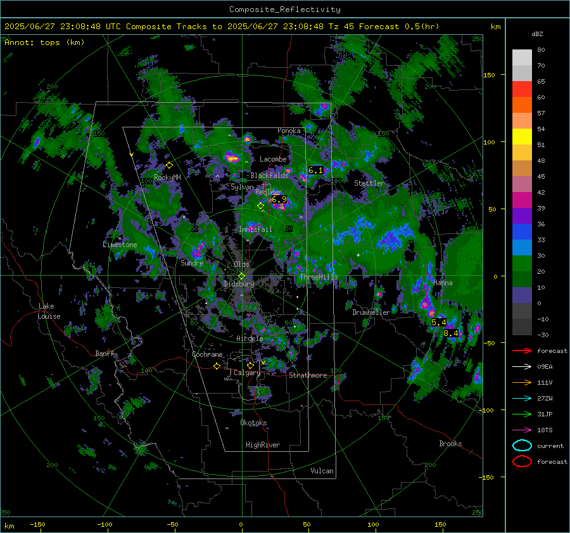Click the blue 36 dBZ color swatch

pyautogui.click(x=522, y=232)
